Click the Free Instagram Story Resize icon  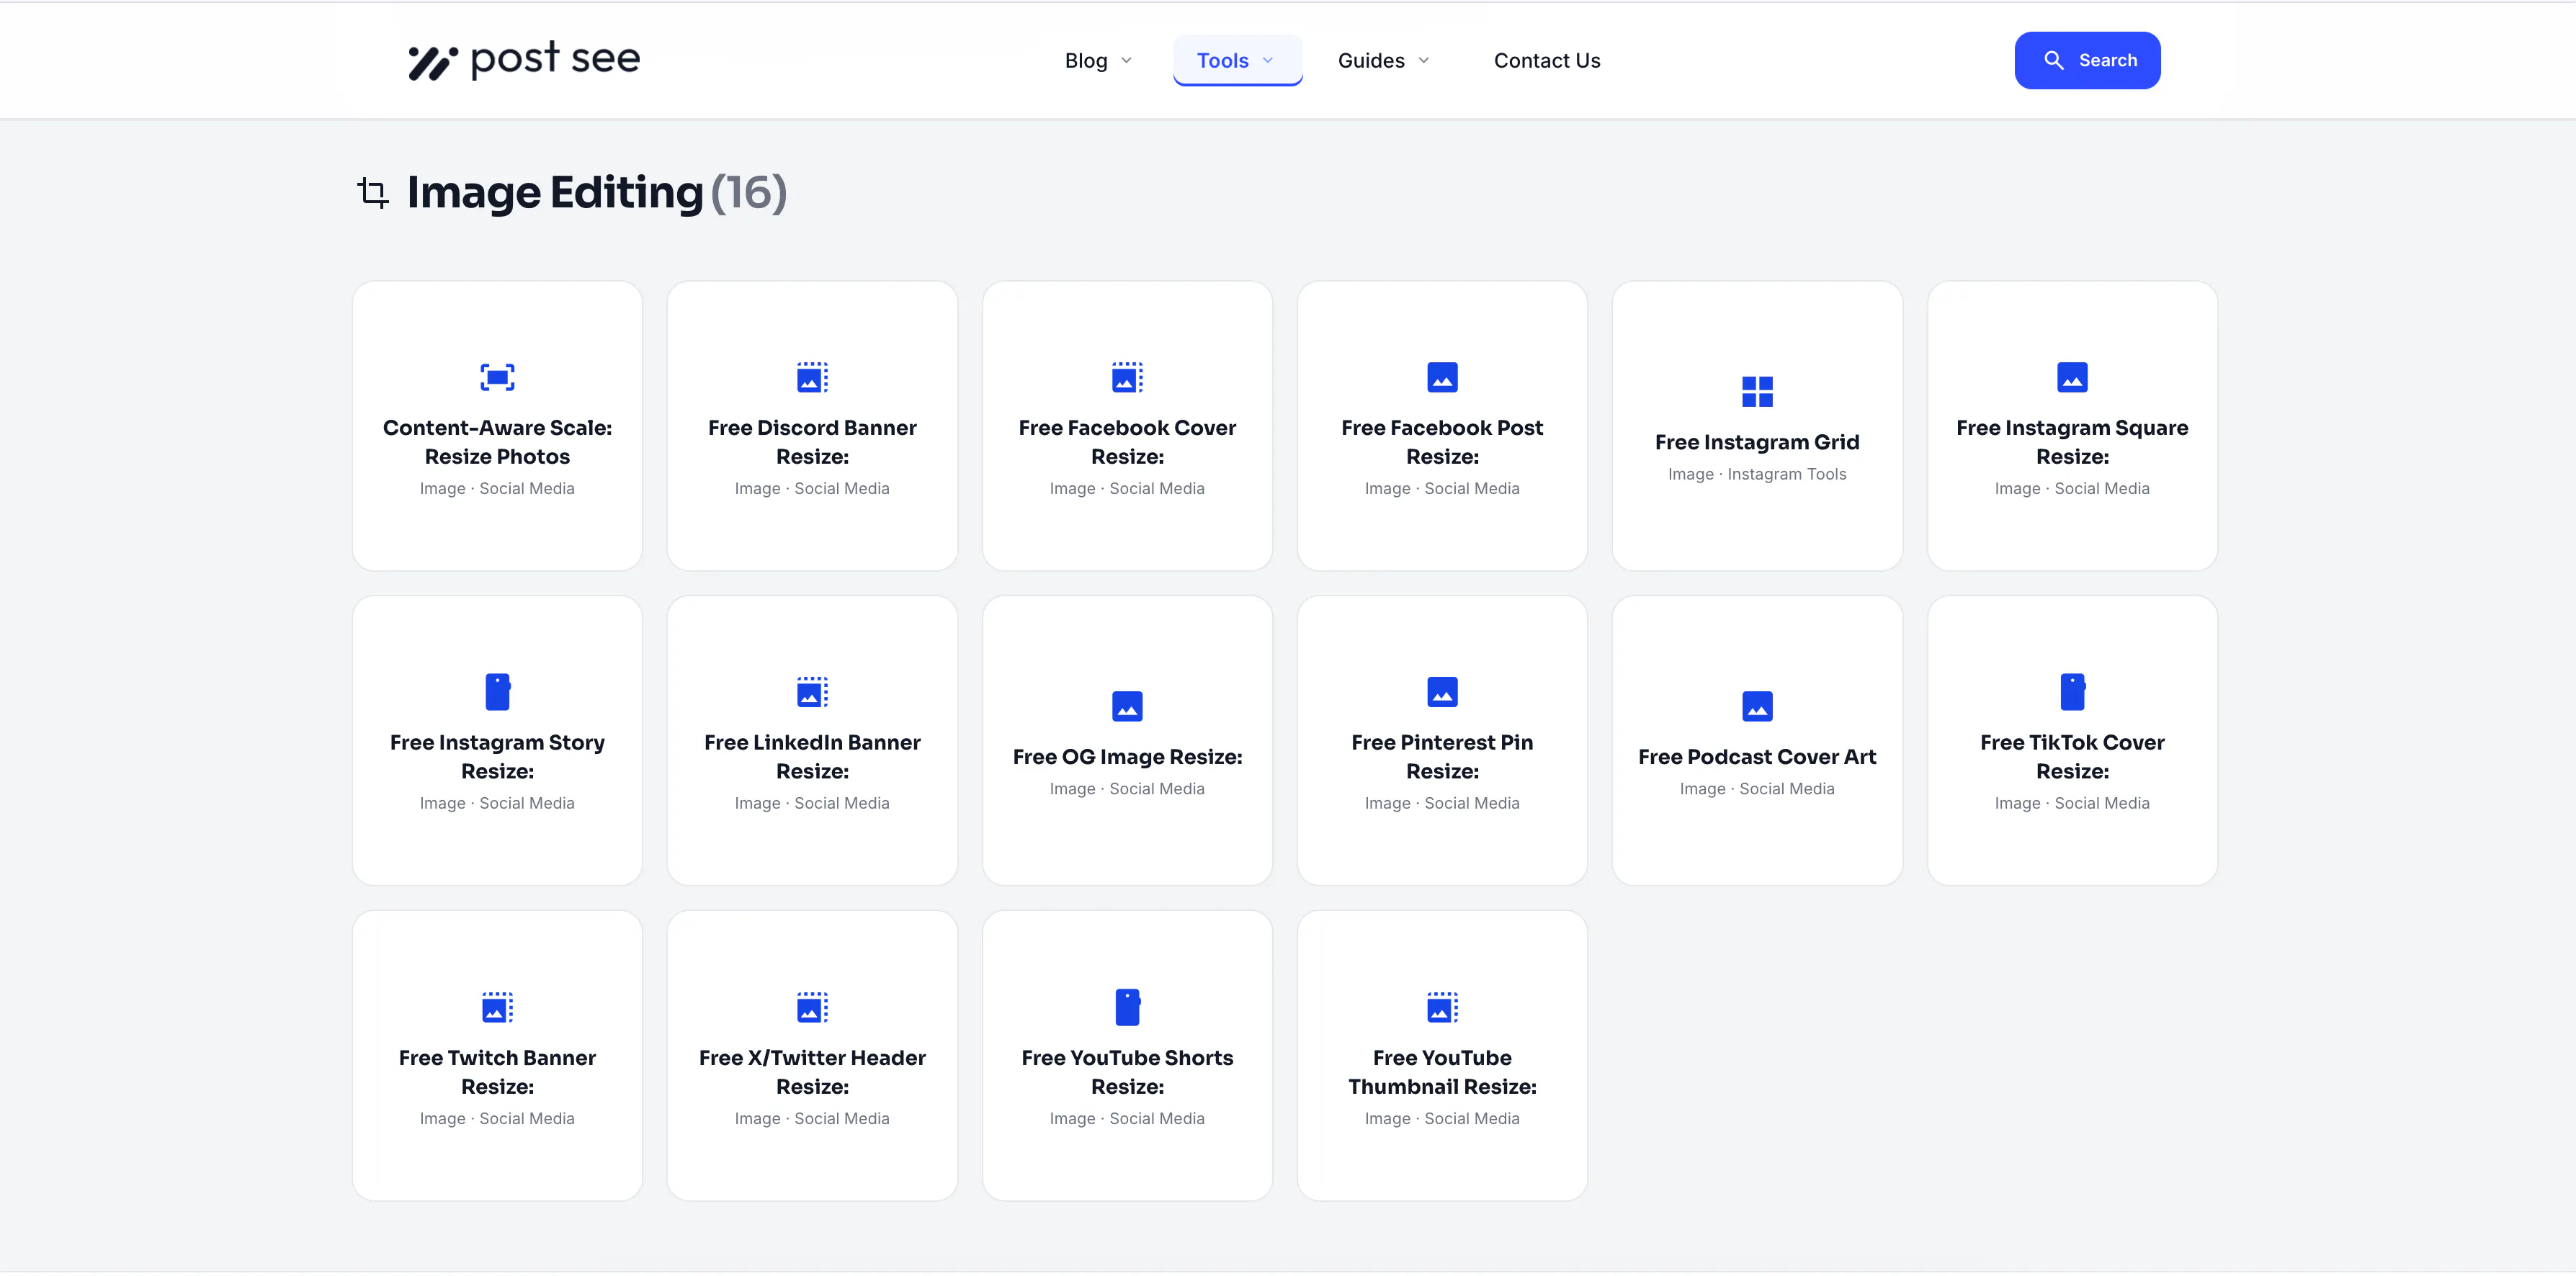click(497, 692)
